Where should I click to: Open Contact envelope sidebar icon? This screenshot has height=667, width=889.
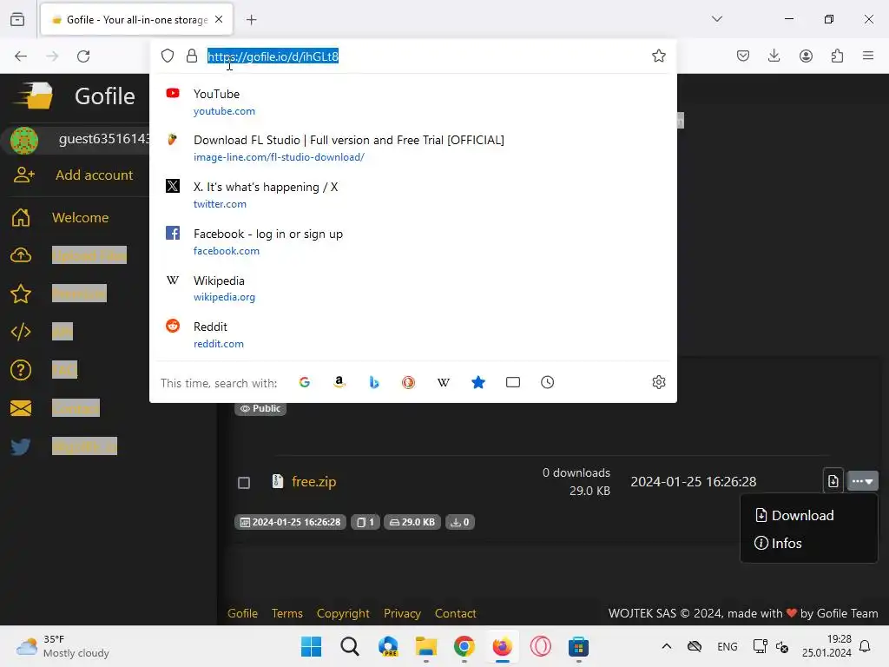tap(21, 408)
